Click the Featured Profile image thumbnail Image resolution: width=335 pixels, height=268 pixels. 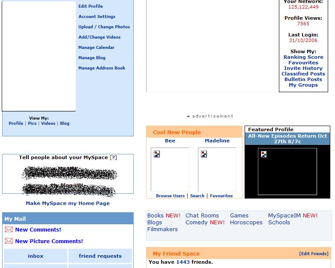tap(287, 172)
